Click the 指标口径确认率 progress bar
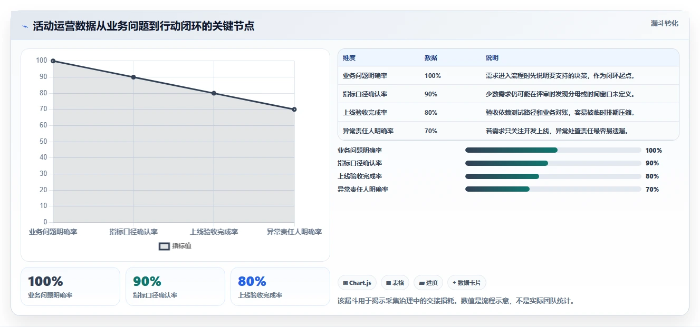 [553, 163]
